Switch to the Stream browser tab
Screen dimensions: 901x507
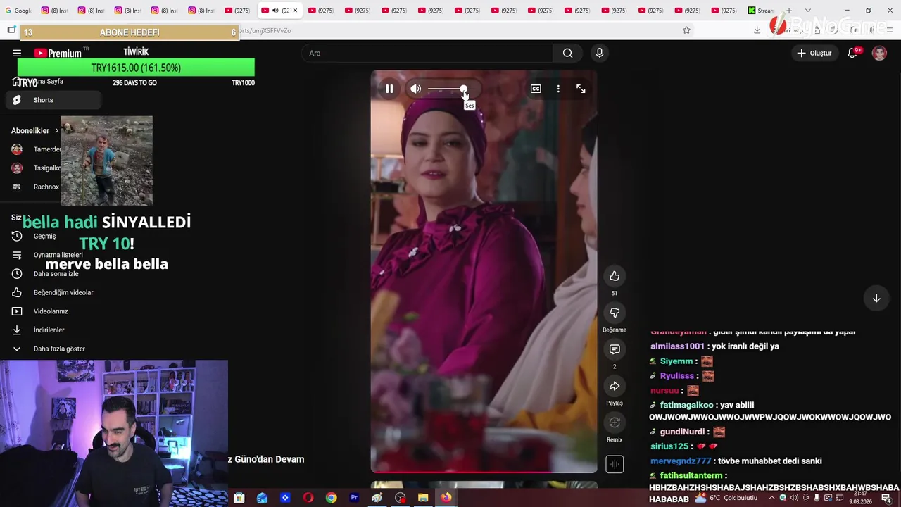click(761, 11)
